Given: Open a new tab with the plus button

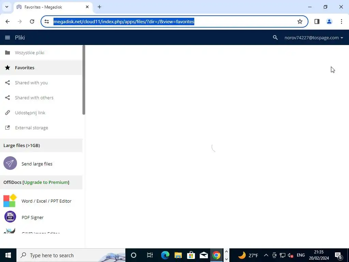Looking at the screenshot, I should 99,7.
